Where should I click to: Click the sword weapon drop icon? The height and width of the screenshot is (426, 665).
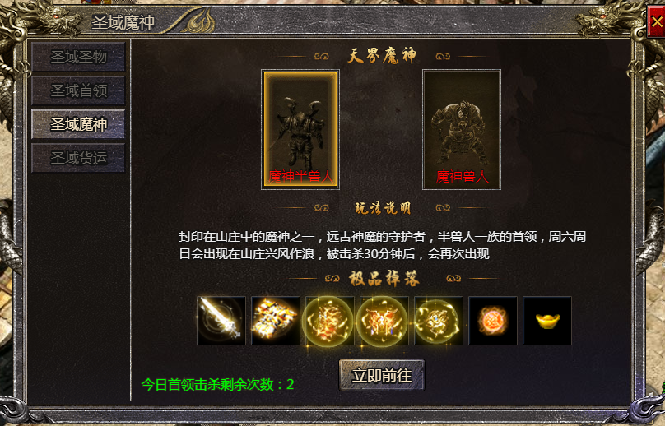pyautogui.click(x=221, y=321)
